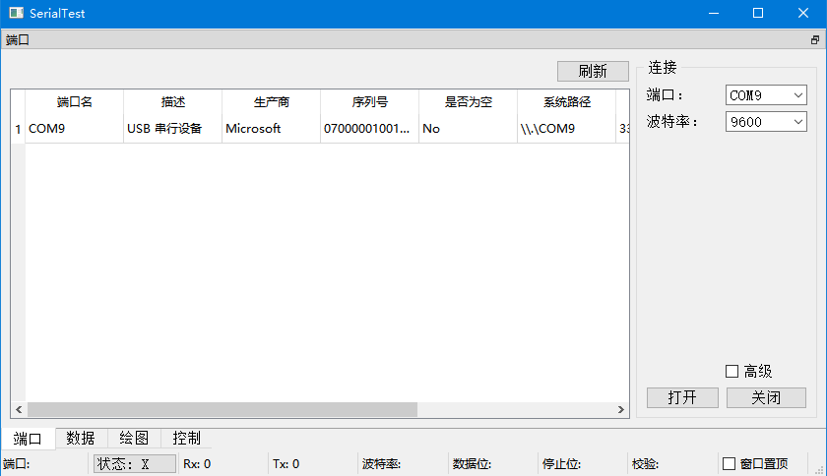Select the Microsoft manufacturer cell
Viewport: 827px width, 476px height.
(272, 129)
